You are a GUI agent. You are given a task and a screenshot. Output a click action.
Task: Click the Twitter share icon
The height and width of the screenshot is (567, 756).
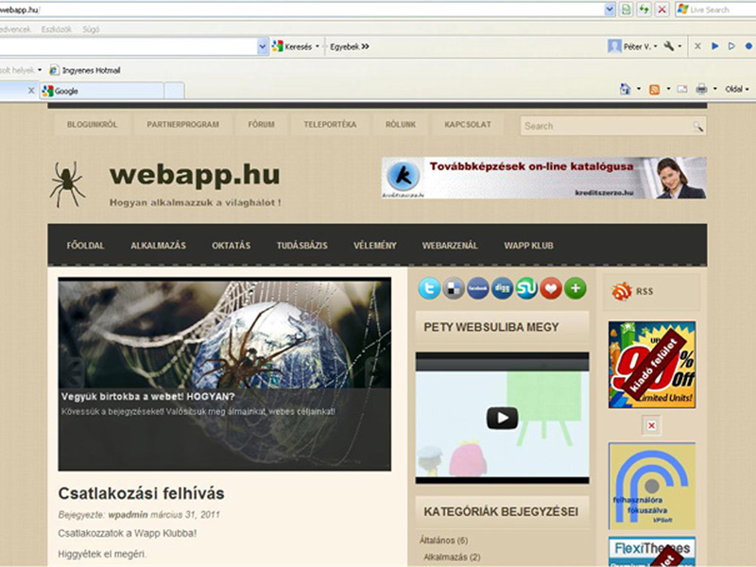429,288
